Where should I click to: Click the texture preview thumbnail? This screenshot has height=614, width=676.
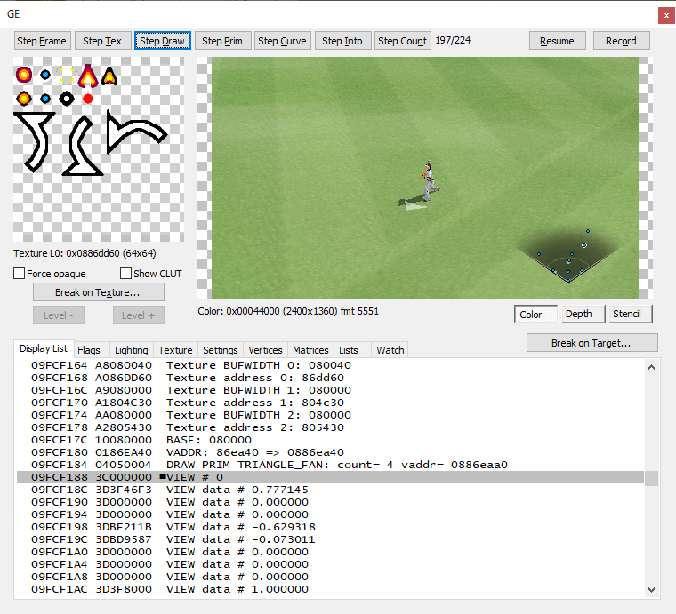pos(99,149)
